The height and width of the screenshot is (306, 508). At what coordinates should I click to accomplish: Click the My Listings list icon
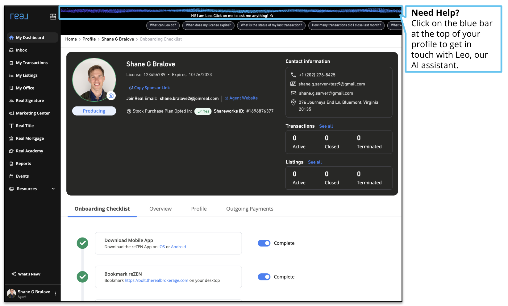[11, 75]
